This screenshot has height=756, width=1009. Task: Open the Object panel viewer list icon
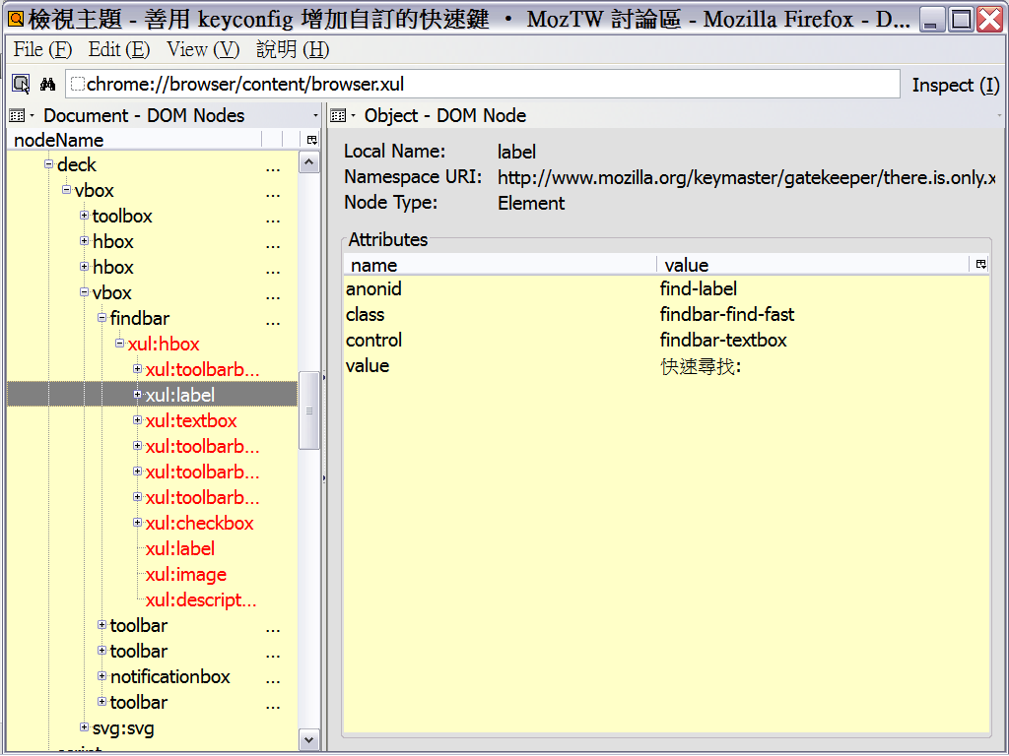tap(339, 116)
